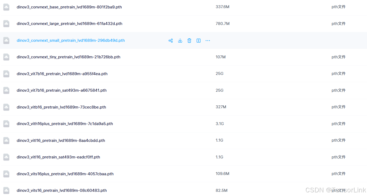
Task: Click pth文件 type in vith16plus row
Action: 339,124
